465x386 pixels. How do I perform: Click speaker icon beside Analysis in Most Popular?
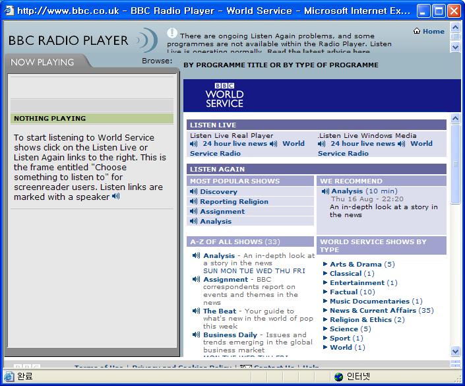[193, 221]
